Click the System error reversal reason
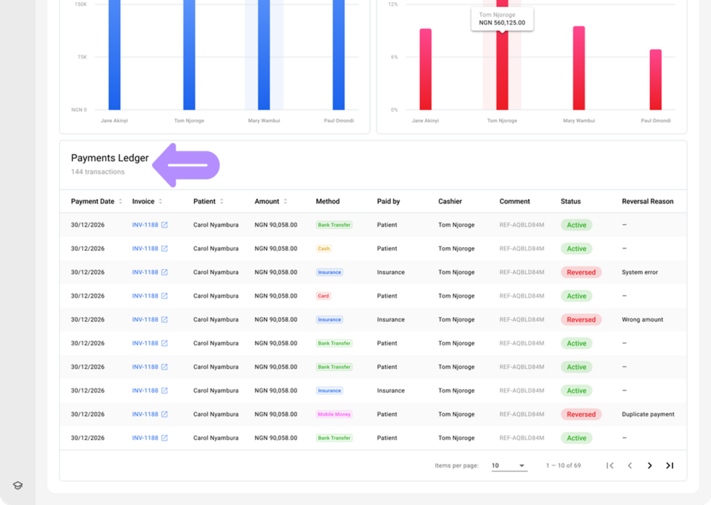 pos(639,272)
